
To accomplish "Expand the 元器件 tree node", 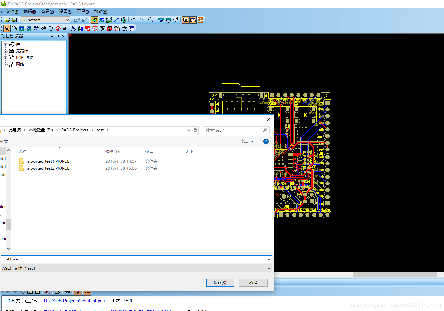I will coord(5,51).
